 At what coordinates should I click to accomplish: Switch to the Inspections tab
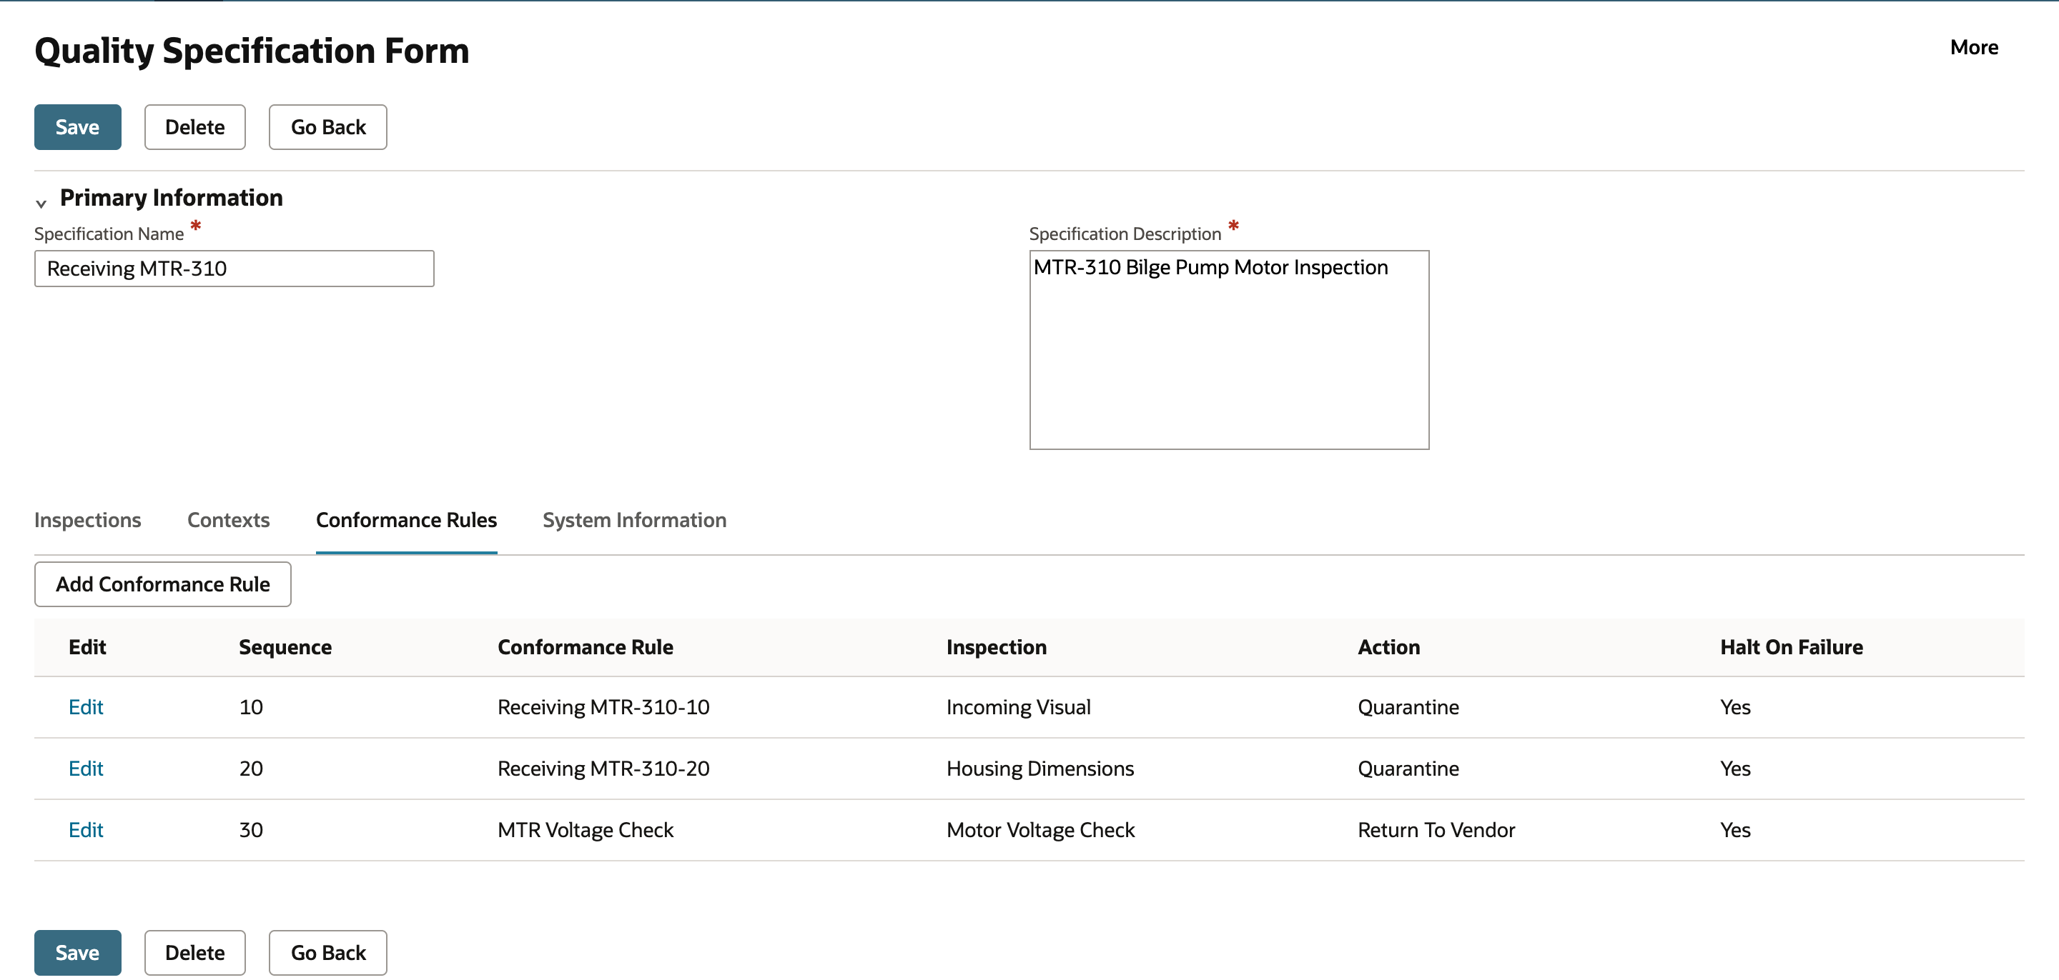(88, 520)
